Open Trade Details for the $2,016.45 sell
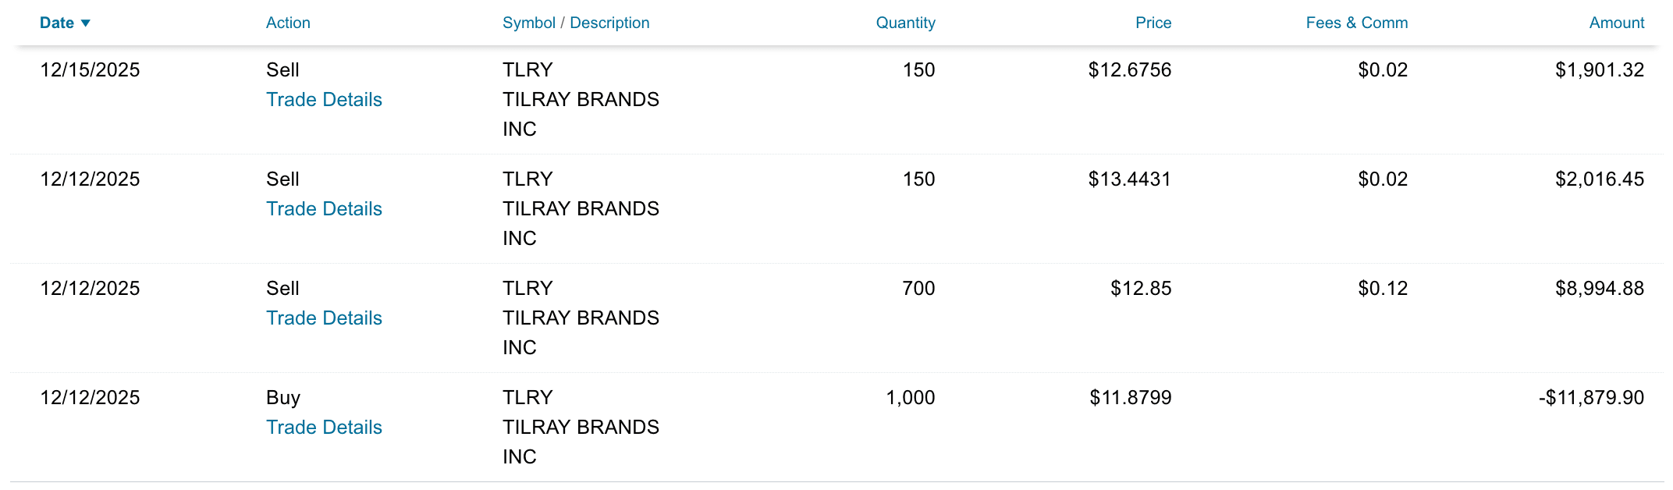 324,209
